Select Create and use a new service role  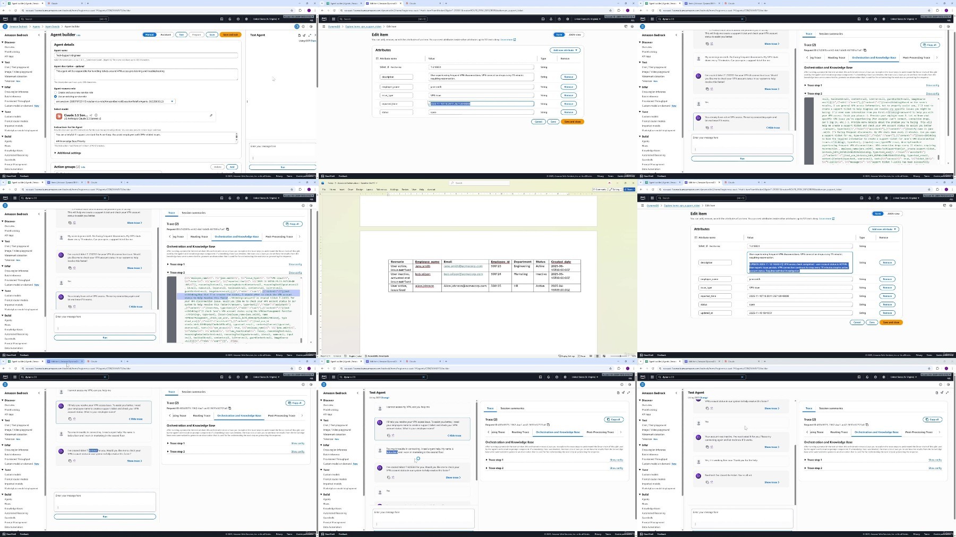pyautogui.click(x=55, y=92)
